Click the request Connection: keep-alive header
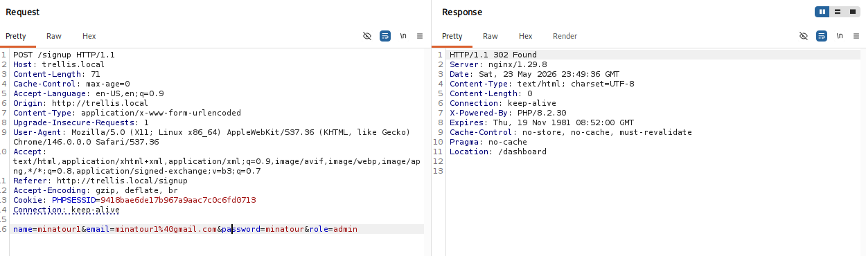866x256 pixels. [x=67, y=210]
